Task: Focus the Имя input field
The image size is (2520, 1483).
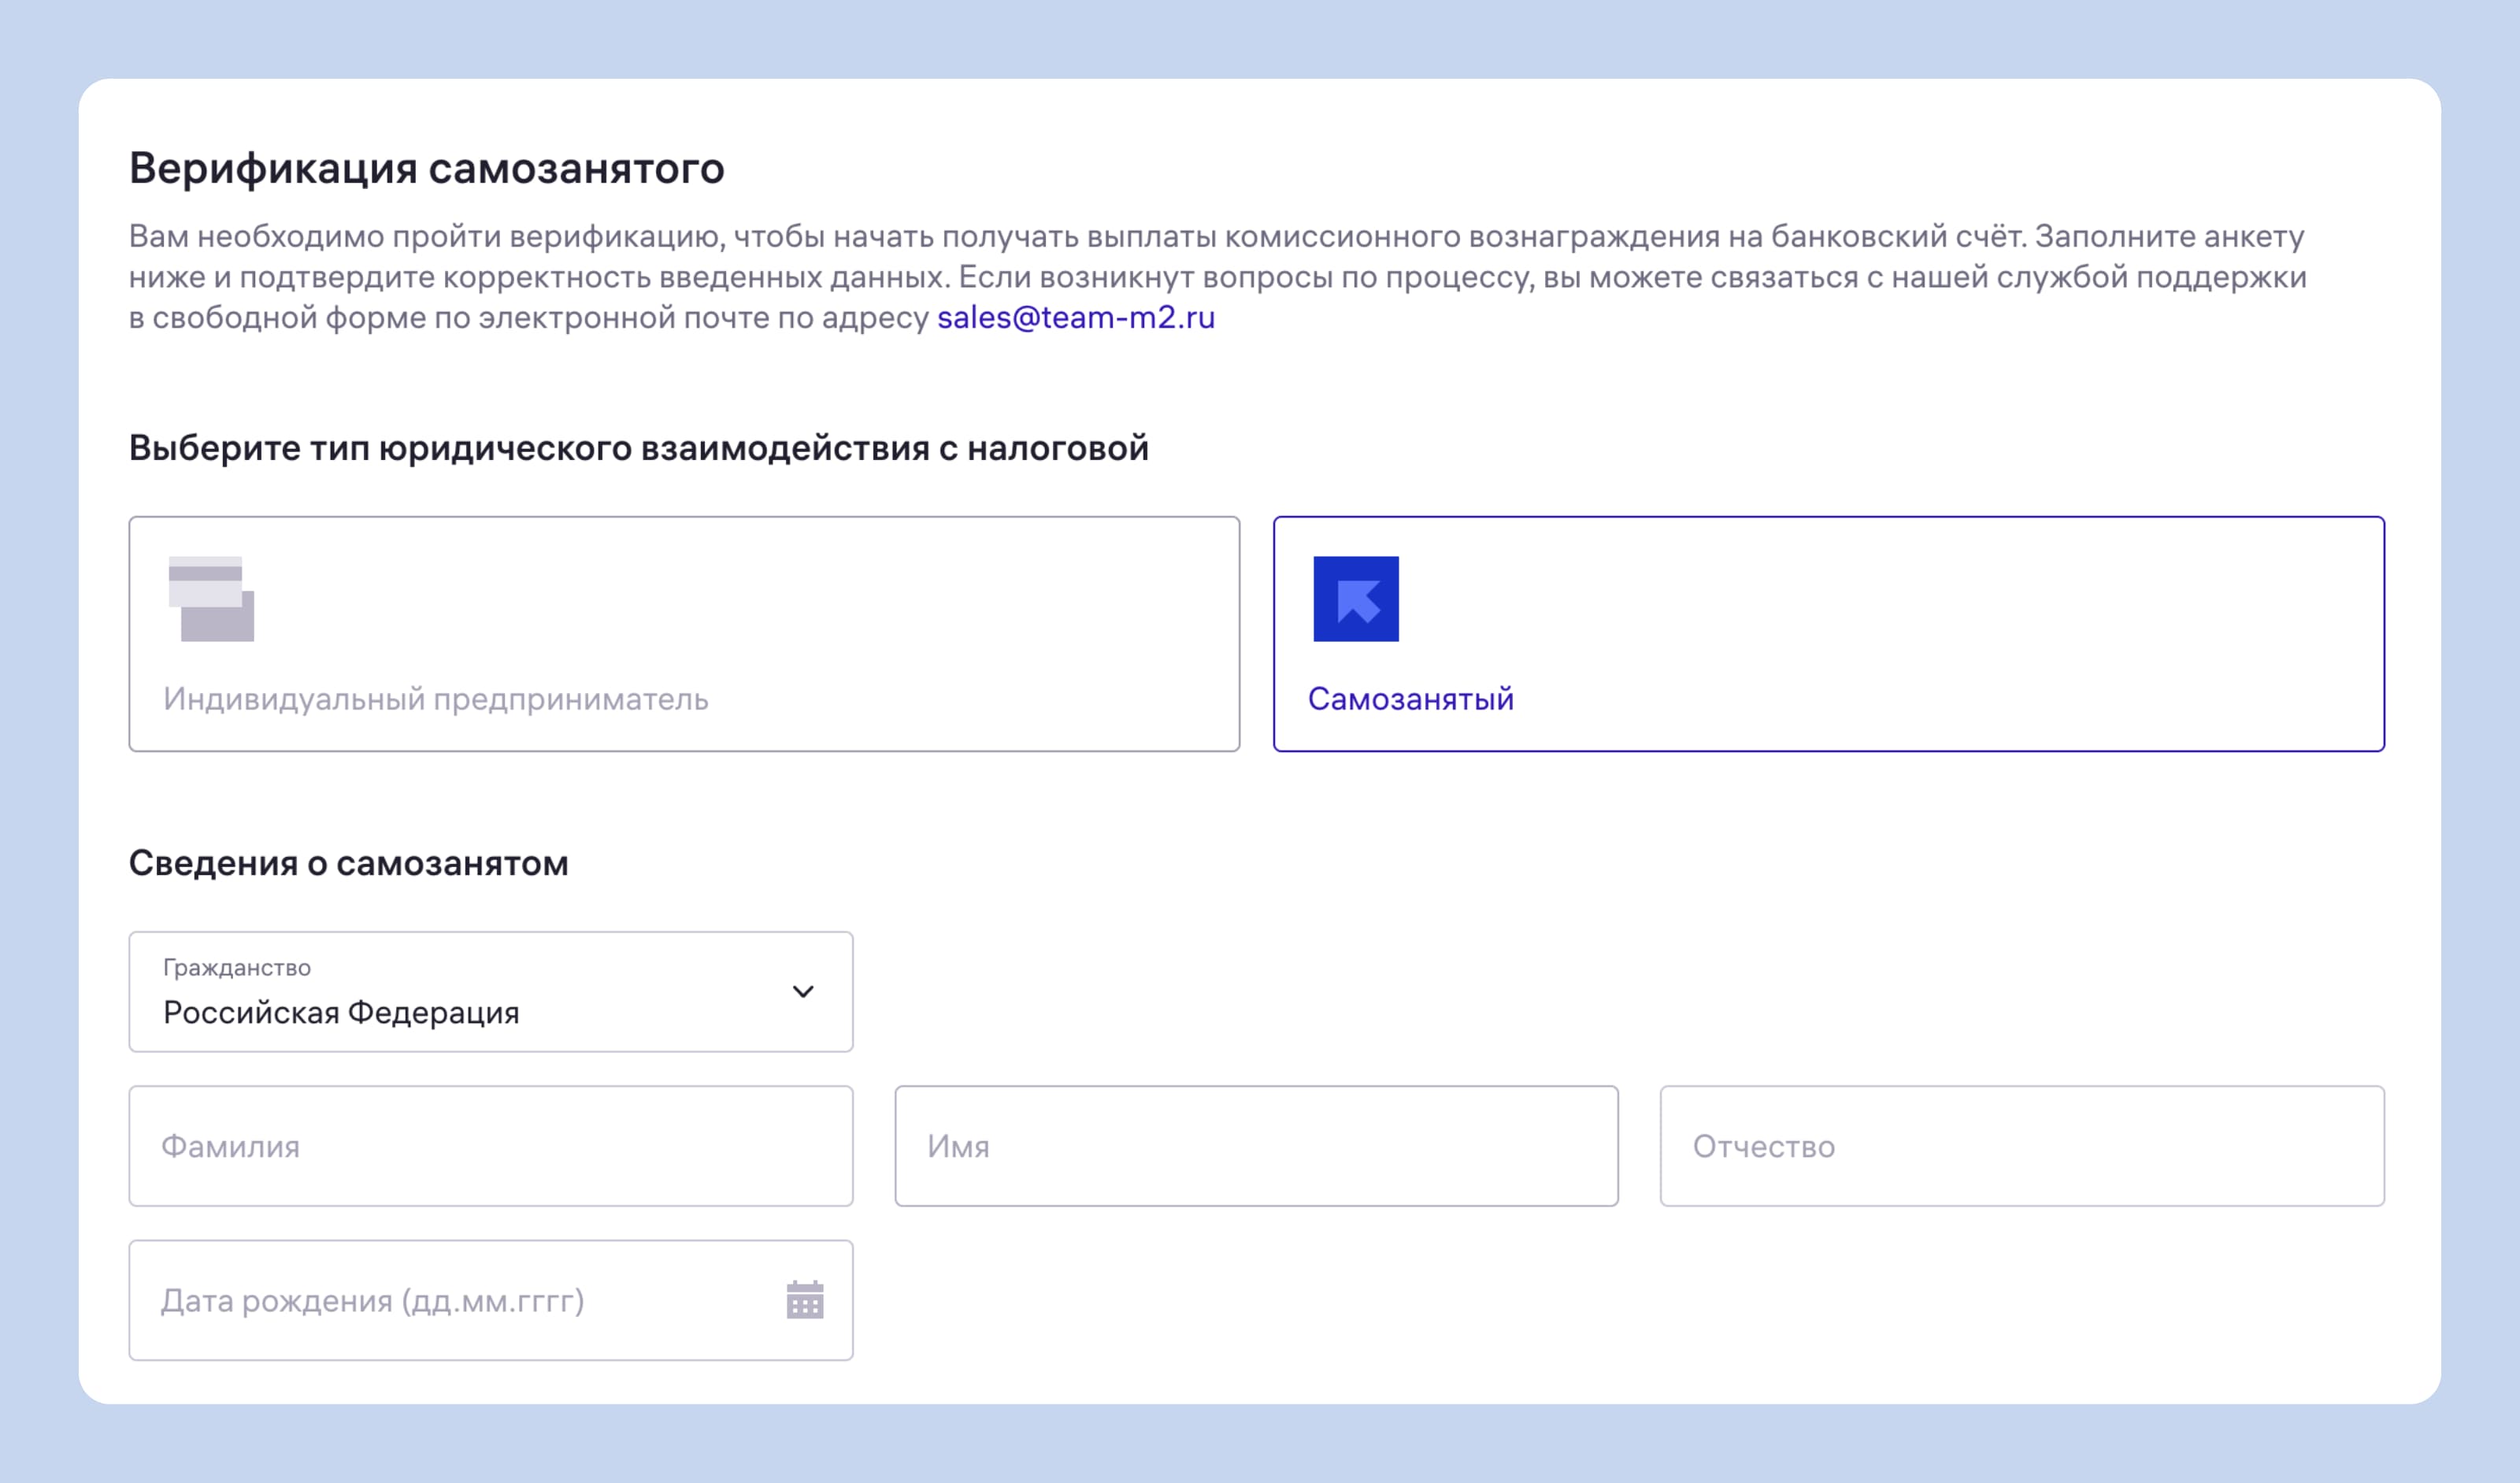Action: tap(1257, 1146)
